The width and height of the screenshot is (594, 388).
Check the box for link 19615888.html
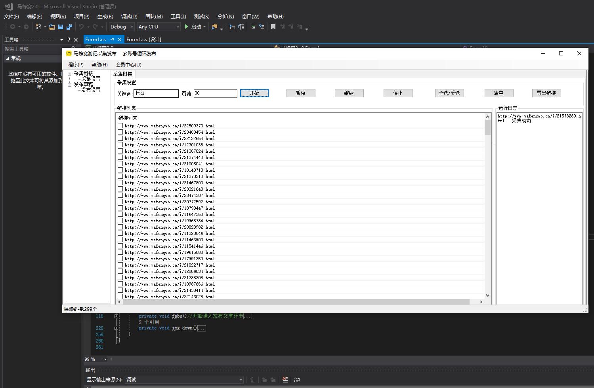pos(120,252)
